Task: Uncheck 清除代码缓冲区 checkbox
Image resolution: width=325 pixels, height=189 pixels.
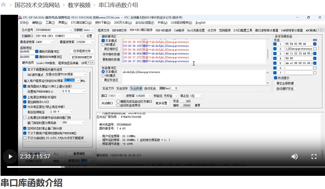Action: tap(37, 51)
